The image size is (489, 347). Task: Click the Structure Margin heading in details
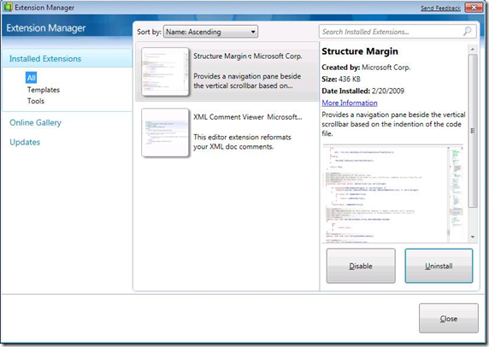360,51
